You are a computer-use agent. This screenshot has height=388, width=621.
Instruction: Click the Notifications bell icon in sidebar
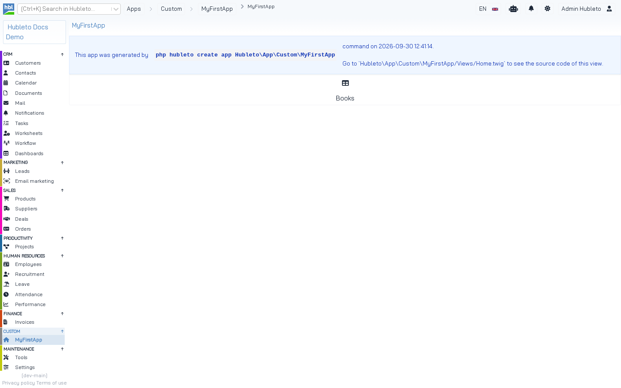[6, 113]
